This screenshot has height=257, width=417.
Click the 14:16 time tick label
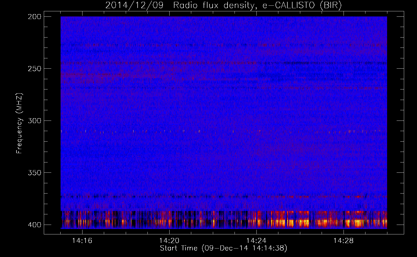(82, 241)
